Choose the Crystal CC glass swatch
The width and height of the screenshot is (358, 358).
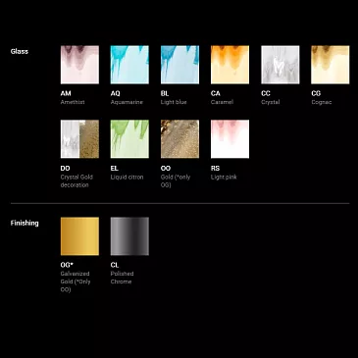(281, 65)
